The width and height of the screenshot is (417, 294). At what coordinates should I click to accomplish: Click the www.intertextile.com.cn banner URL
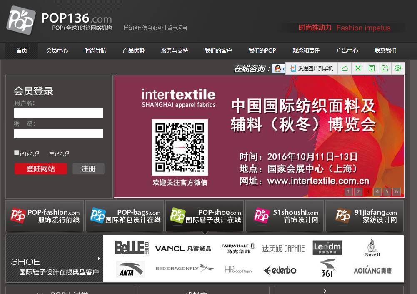(318, 181)
